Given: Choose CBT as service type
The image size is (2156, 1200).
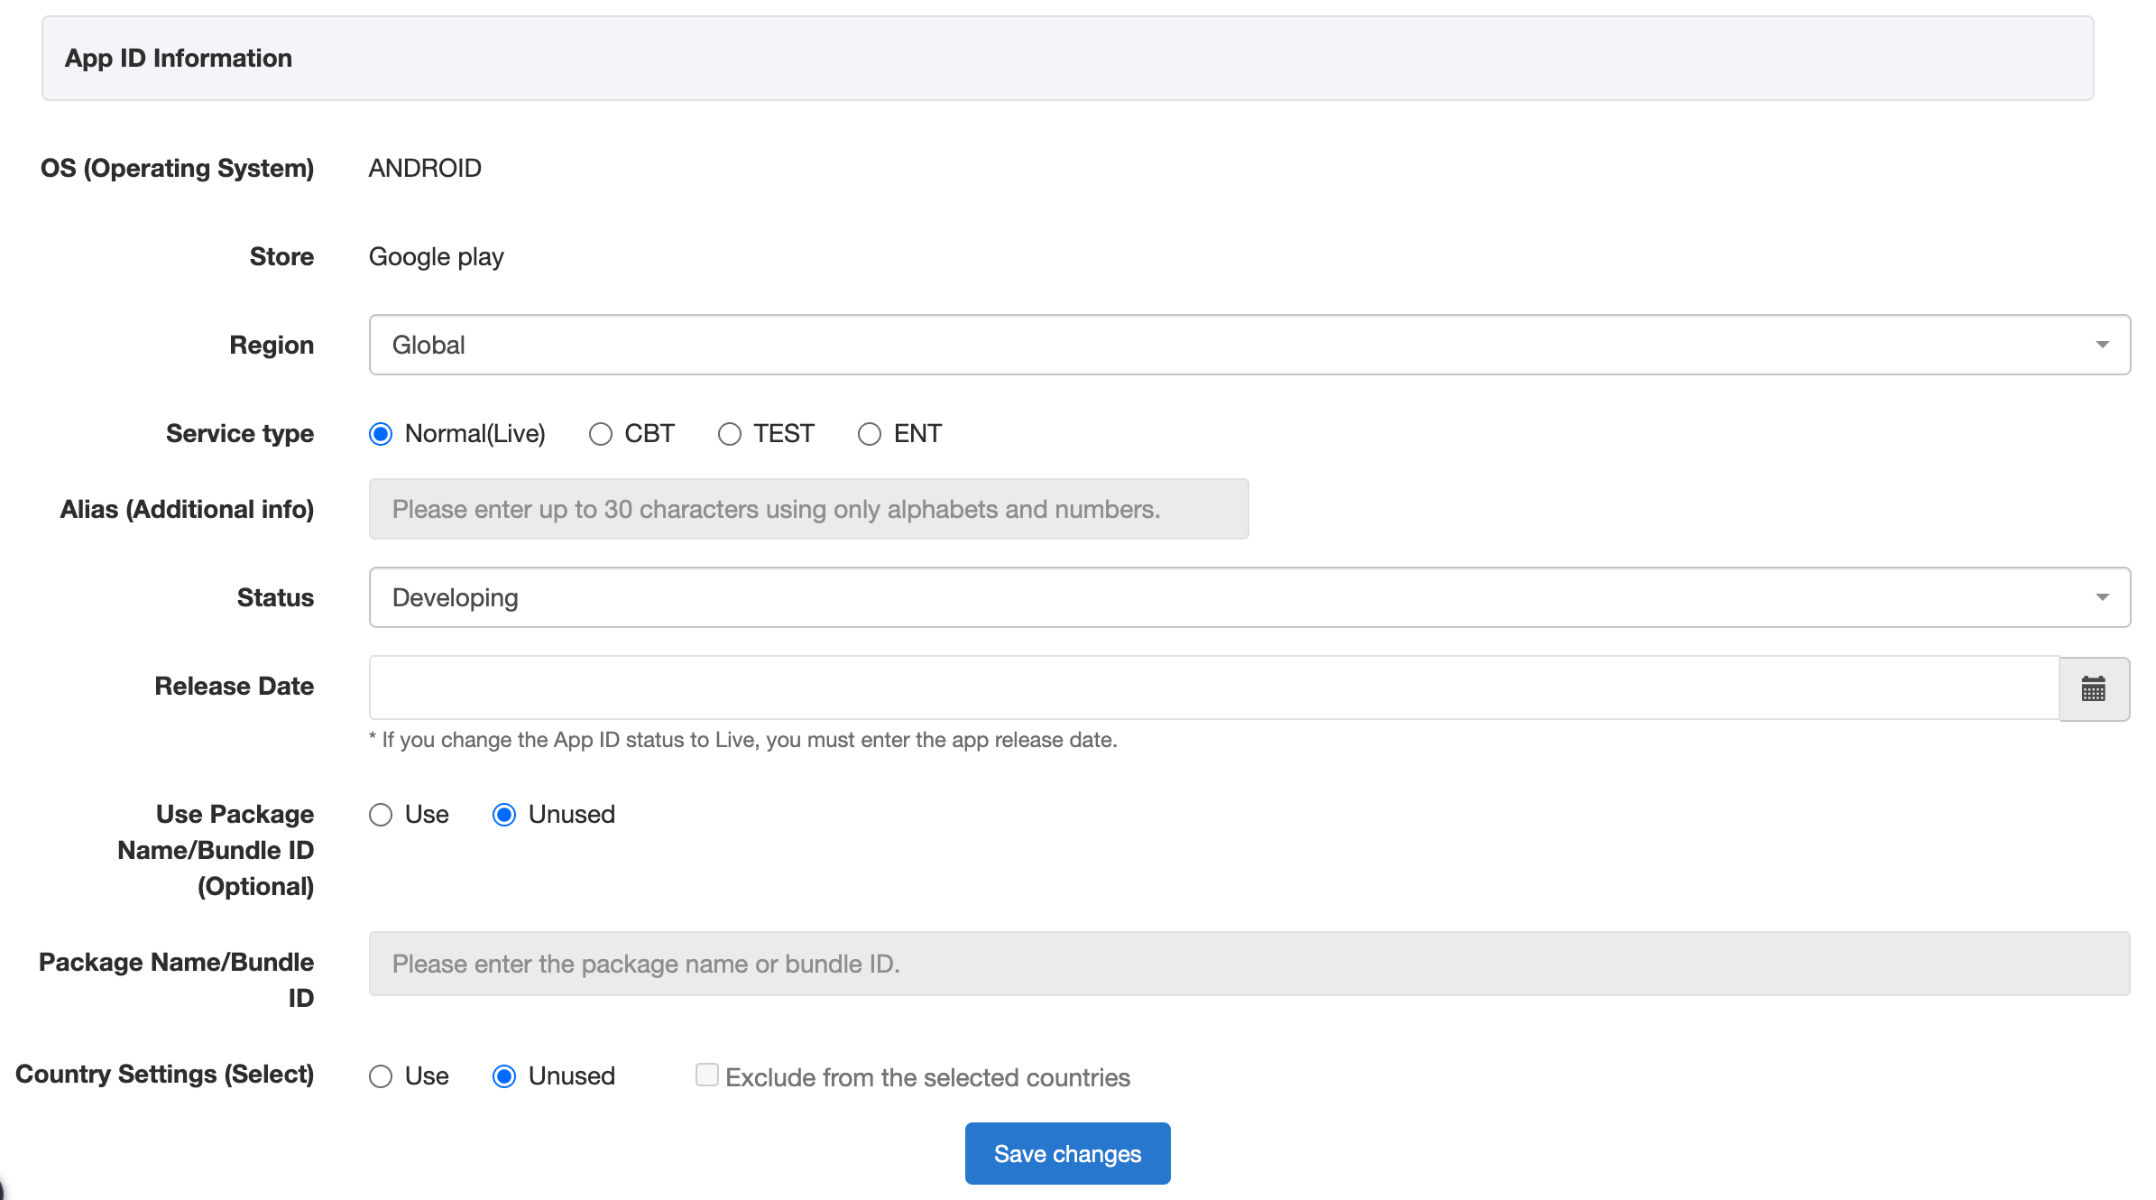Looking at the screenshot, I should (x=601, y=434).
